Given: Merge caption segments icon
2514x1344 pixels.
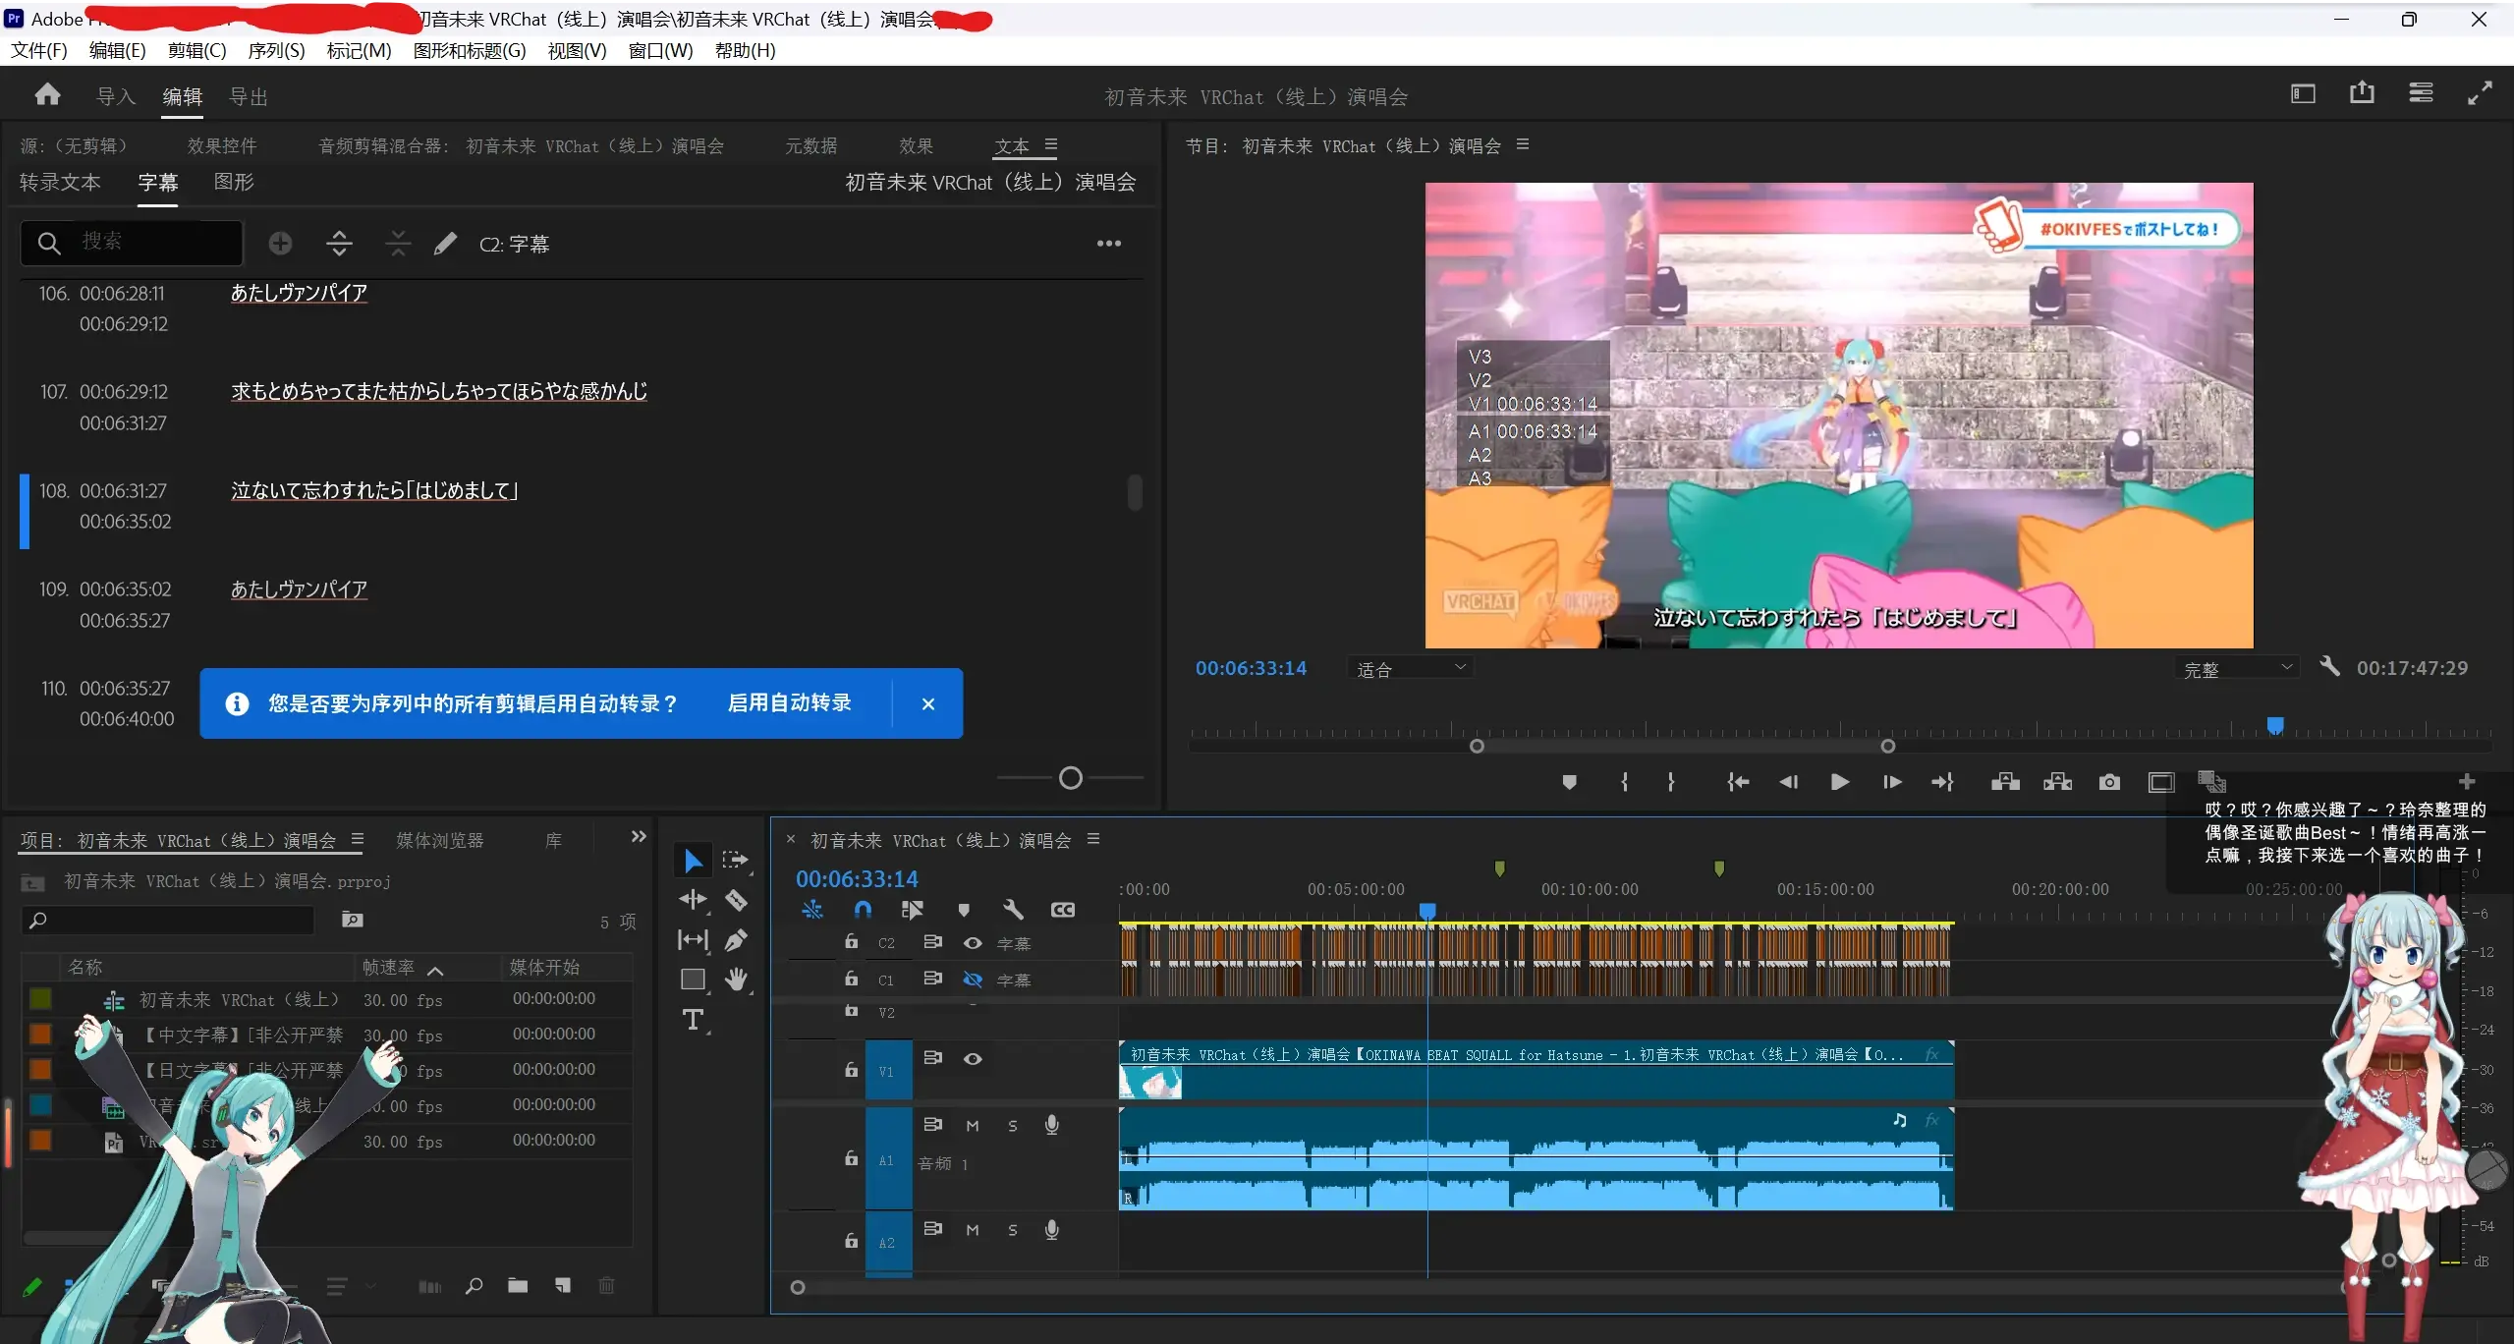Looking at the screenshot, I should point(398,243).
